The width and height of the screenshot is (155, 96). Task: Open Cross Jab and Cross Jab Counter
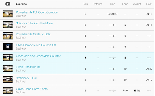(38, 56)
